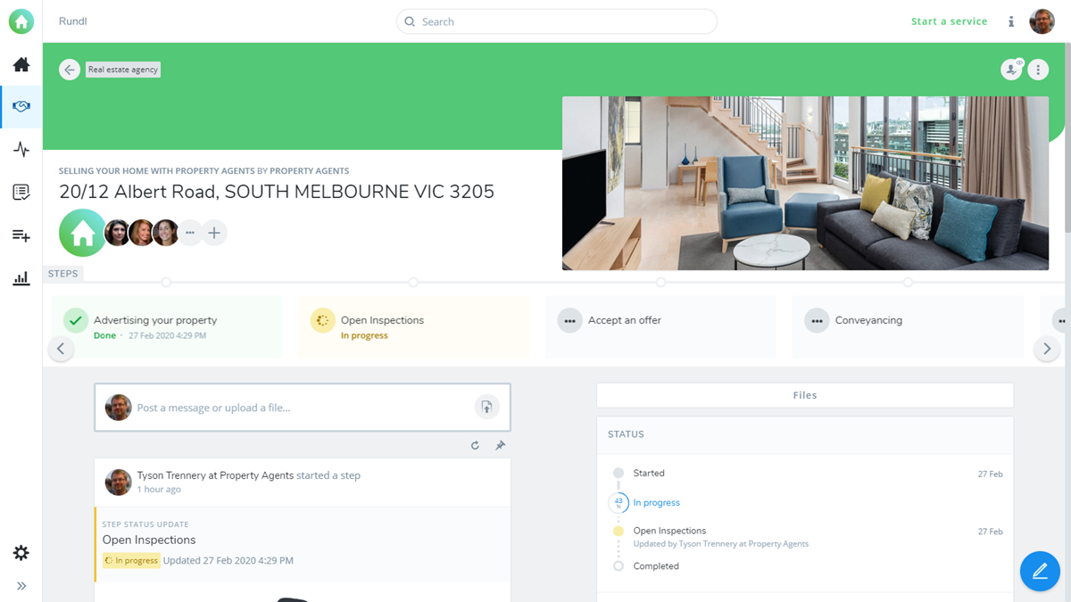Viewport: 1071px width, 602px height.
Task: Open the activity pulse icon in sidebar
Action: 21,150
